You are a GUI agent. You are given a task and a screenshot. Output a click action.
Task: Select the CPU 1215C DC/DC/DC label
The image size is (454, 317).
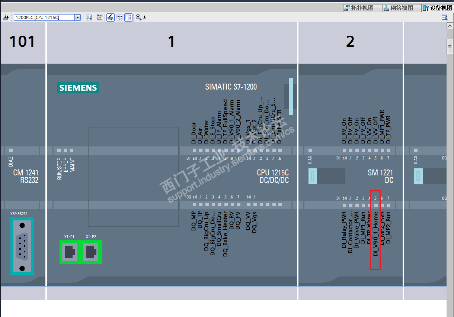tap(273, 177)
